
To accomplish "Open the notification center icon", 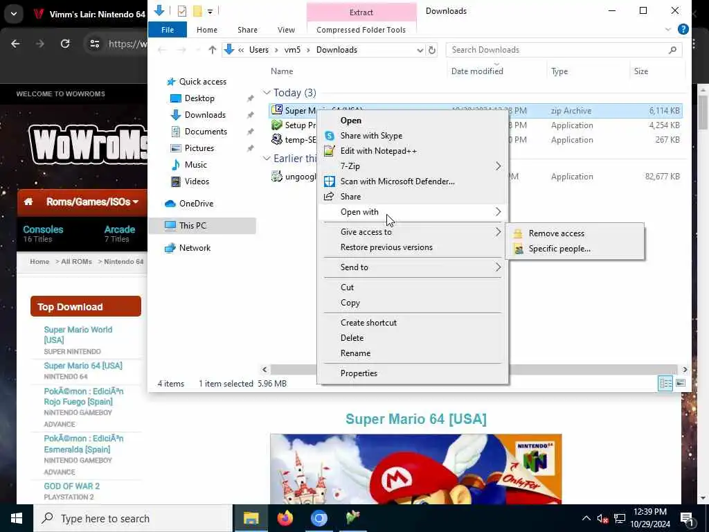I will (x=687, y=519).
